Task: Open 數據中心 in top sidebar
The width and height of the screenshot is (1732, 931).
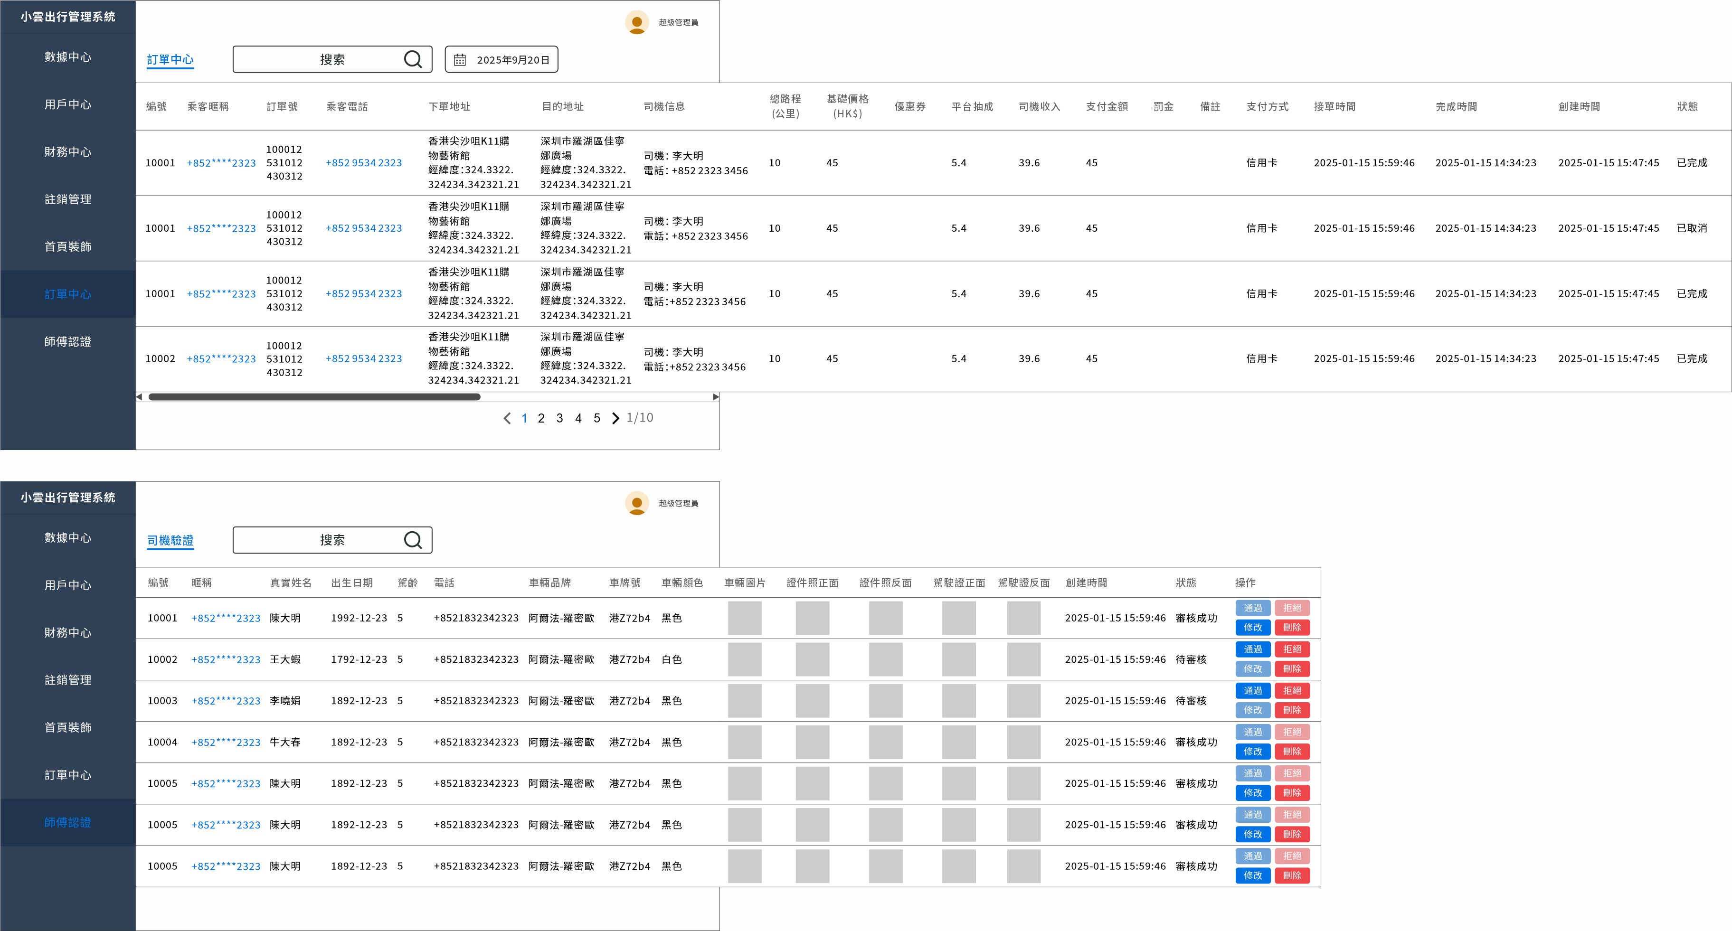Action: 67,57
